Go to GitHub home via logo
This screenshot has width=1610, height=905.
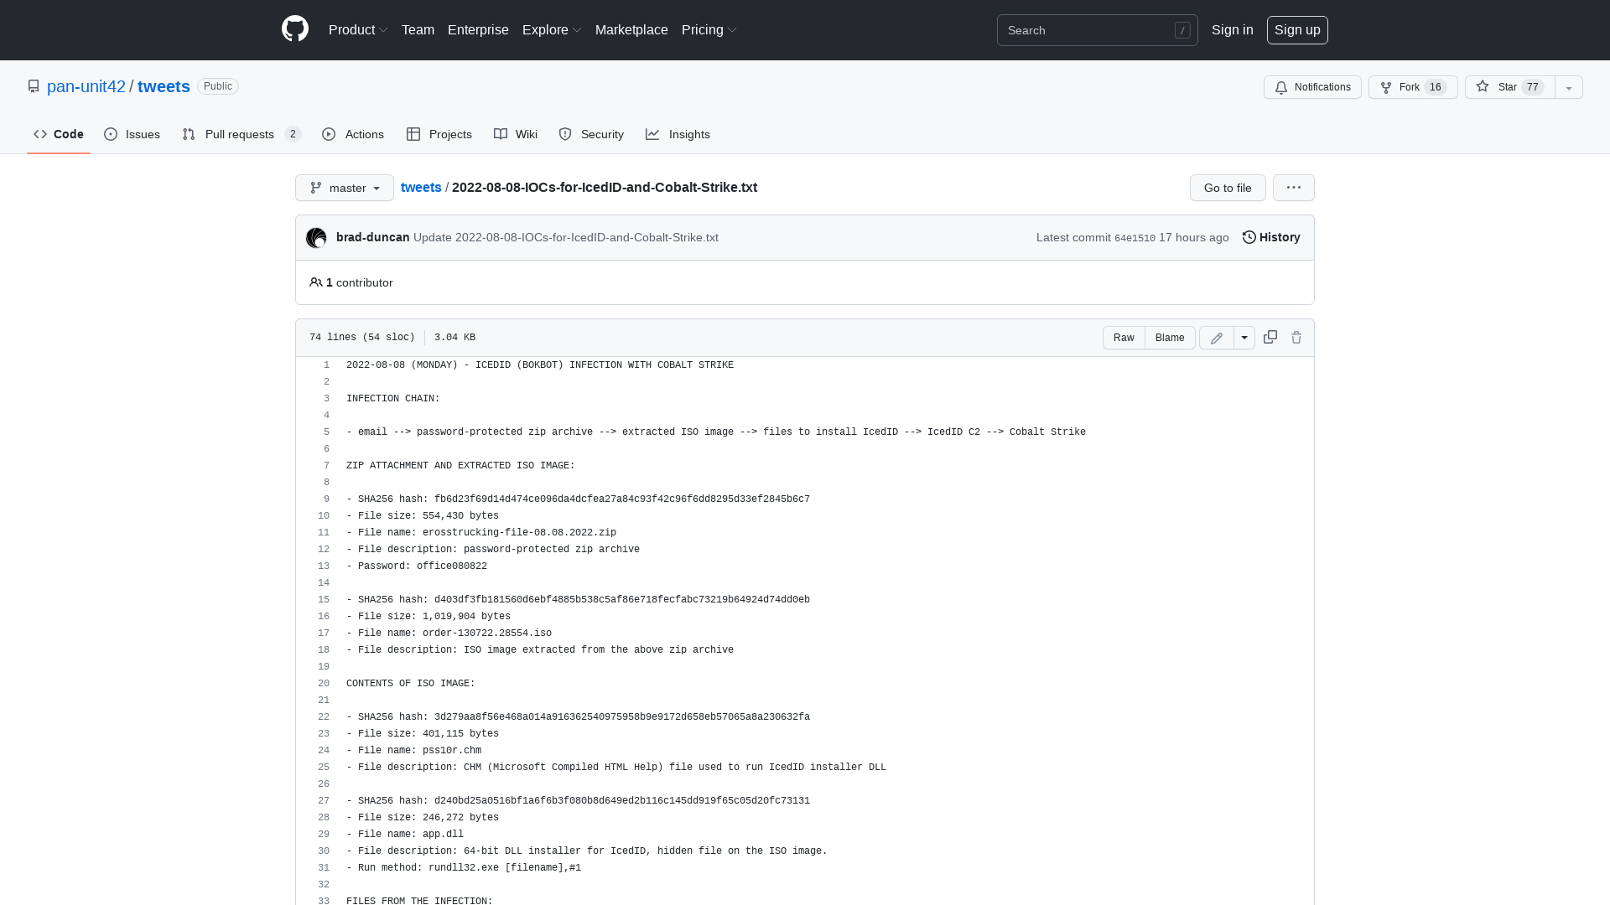point(295,29)
